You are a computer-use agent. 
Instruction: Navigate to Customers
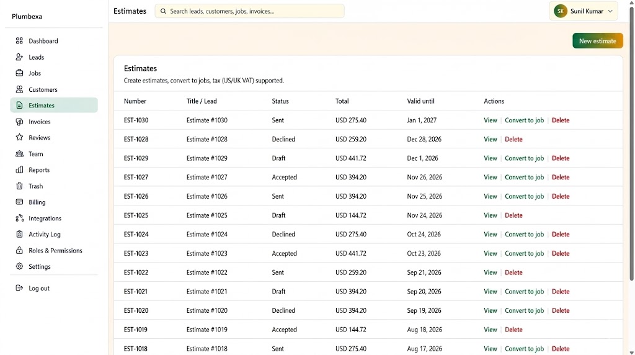[54, 89]
